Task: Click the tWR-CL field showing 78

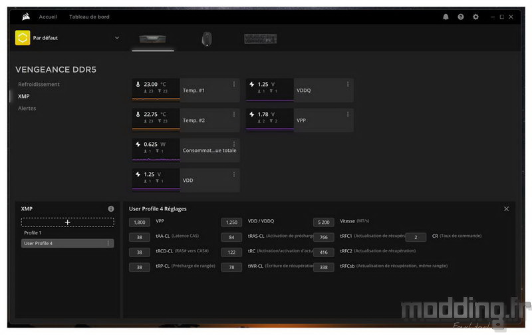Action: pos(231,267)
